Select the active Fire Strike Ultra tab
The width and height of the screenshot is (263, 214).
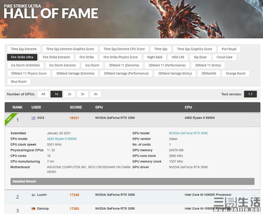pos(22,57)
